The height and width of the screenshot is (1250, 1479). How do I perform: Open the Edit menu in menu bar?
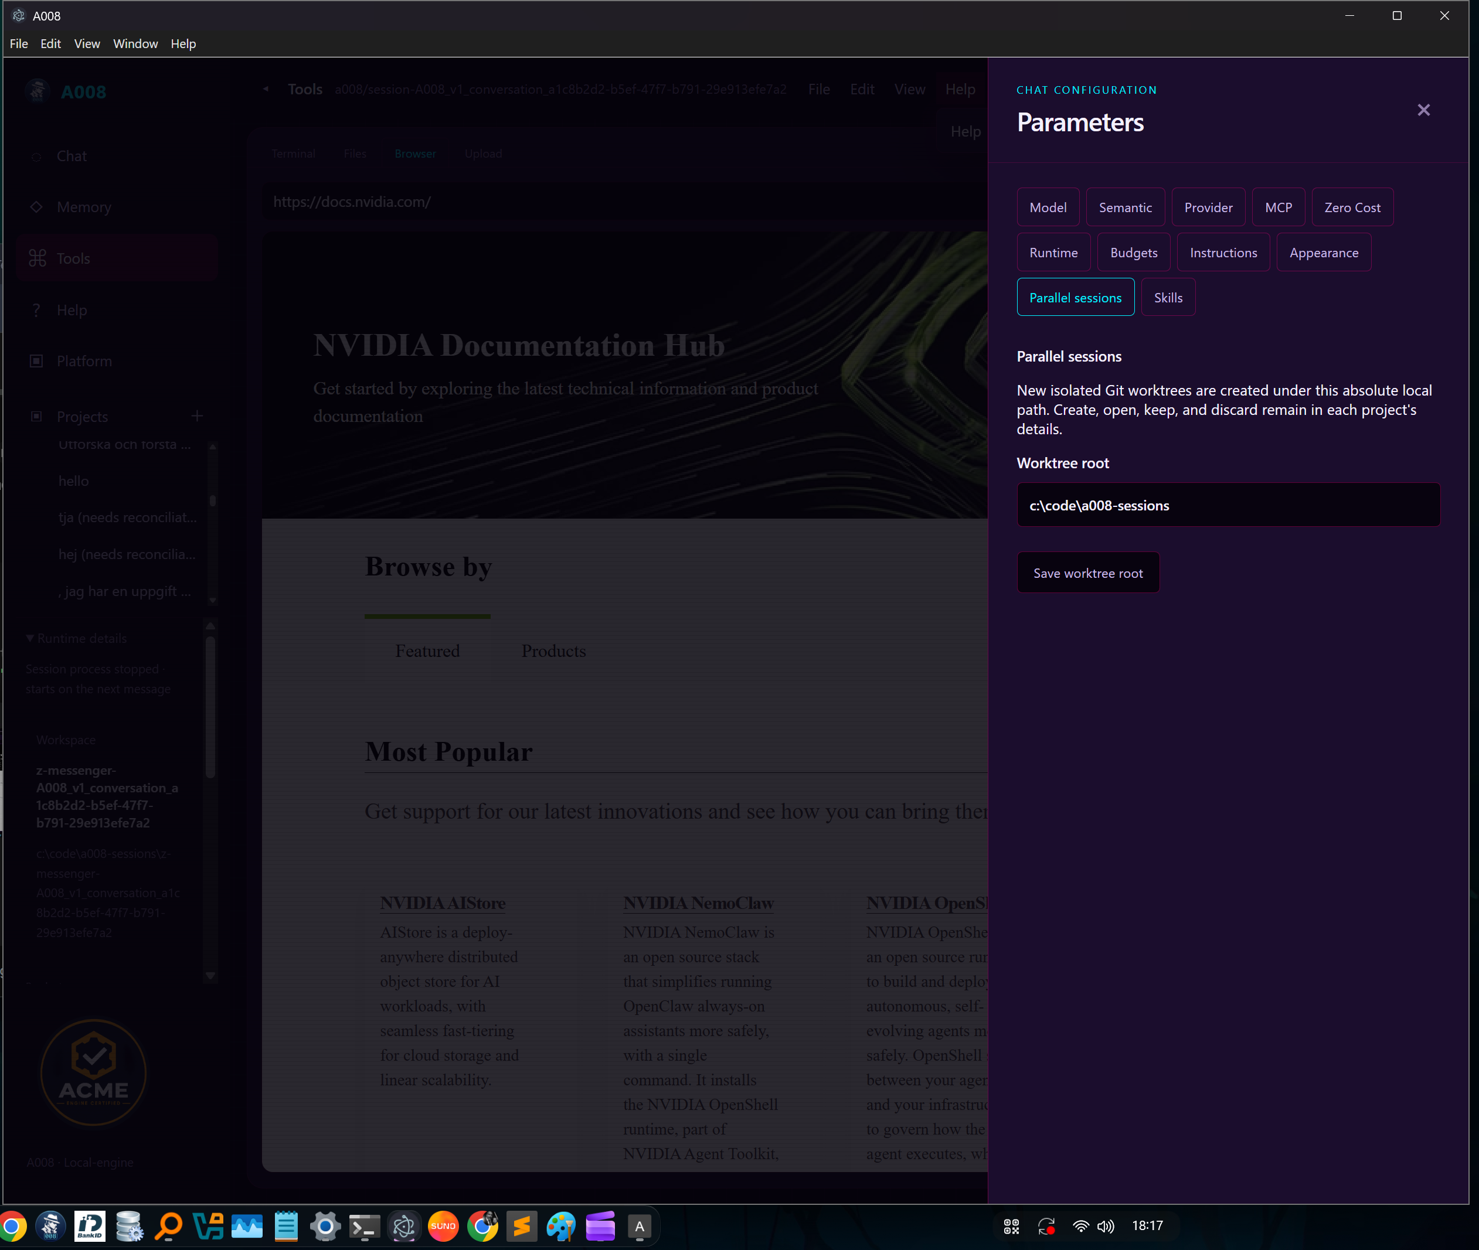50,44
